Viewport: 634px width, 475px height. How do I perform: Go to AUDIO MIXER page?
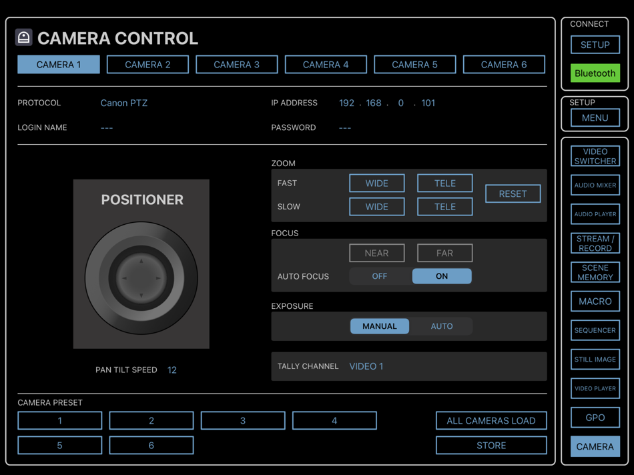click(x=595, y=185)
